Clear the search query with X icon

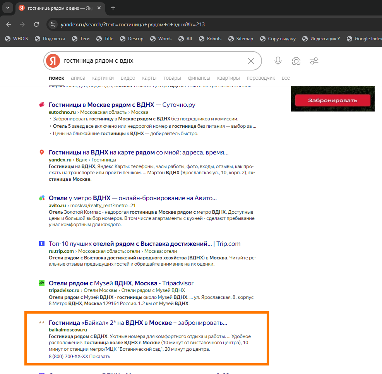coord(251,61)
